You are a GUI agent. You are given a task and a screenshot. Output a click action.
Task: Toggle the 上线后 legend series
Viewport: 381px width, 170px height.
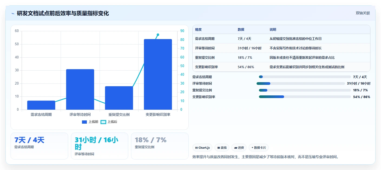pyautogui.click(x=109, y=122)
